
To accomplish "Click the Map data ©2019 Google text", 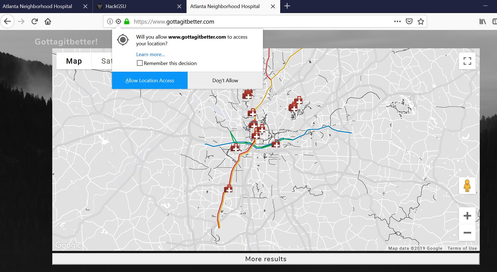I will point(415,248).
